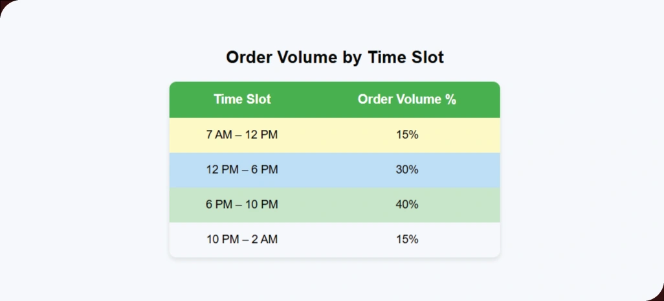Click "6 PM" in the blue row
Viewport: 664px width, 301px height.
265,170
